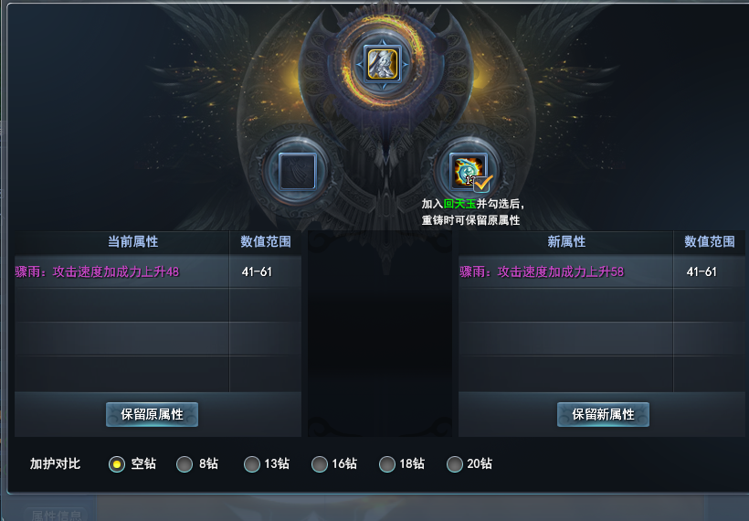Click the empty material slot on the left
The height and width of the screenshot is (521, 749).
297,171
